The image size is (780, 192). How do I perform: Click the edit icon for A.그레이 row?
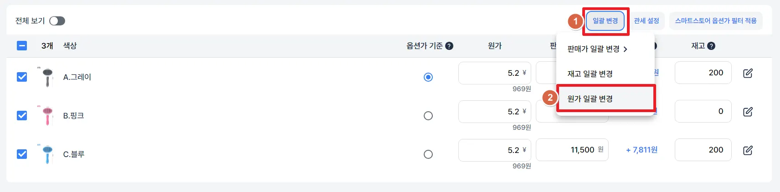[x=748, y=73]
